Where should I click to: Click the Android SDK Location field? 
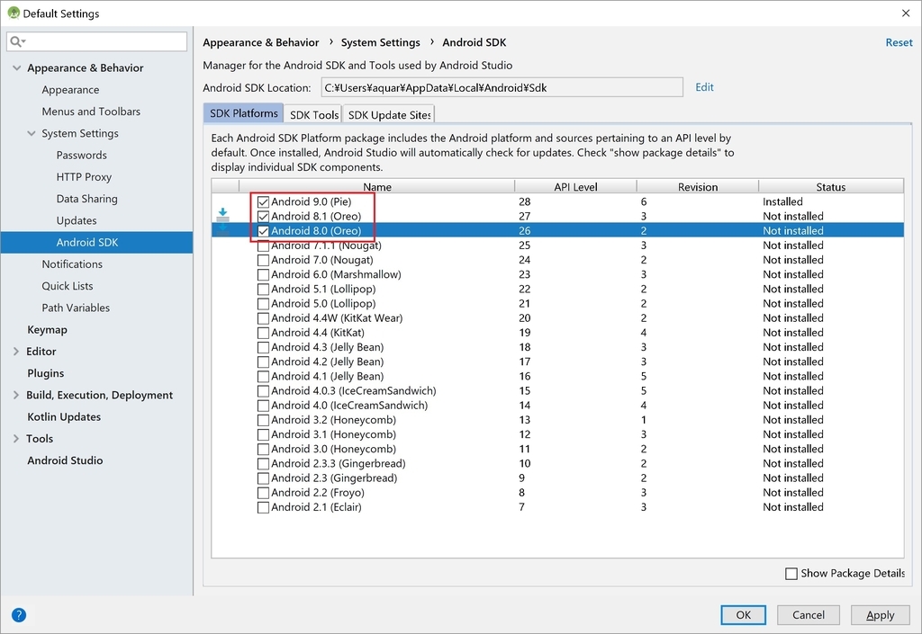(x=502, y=87)
